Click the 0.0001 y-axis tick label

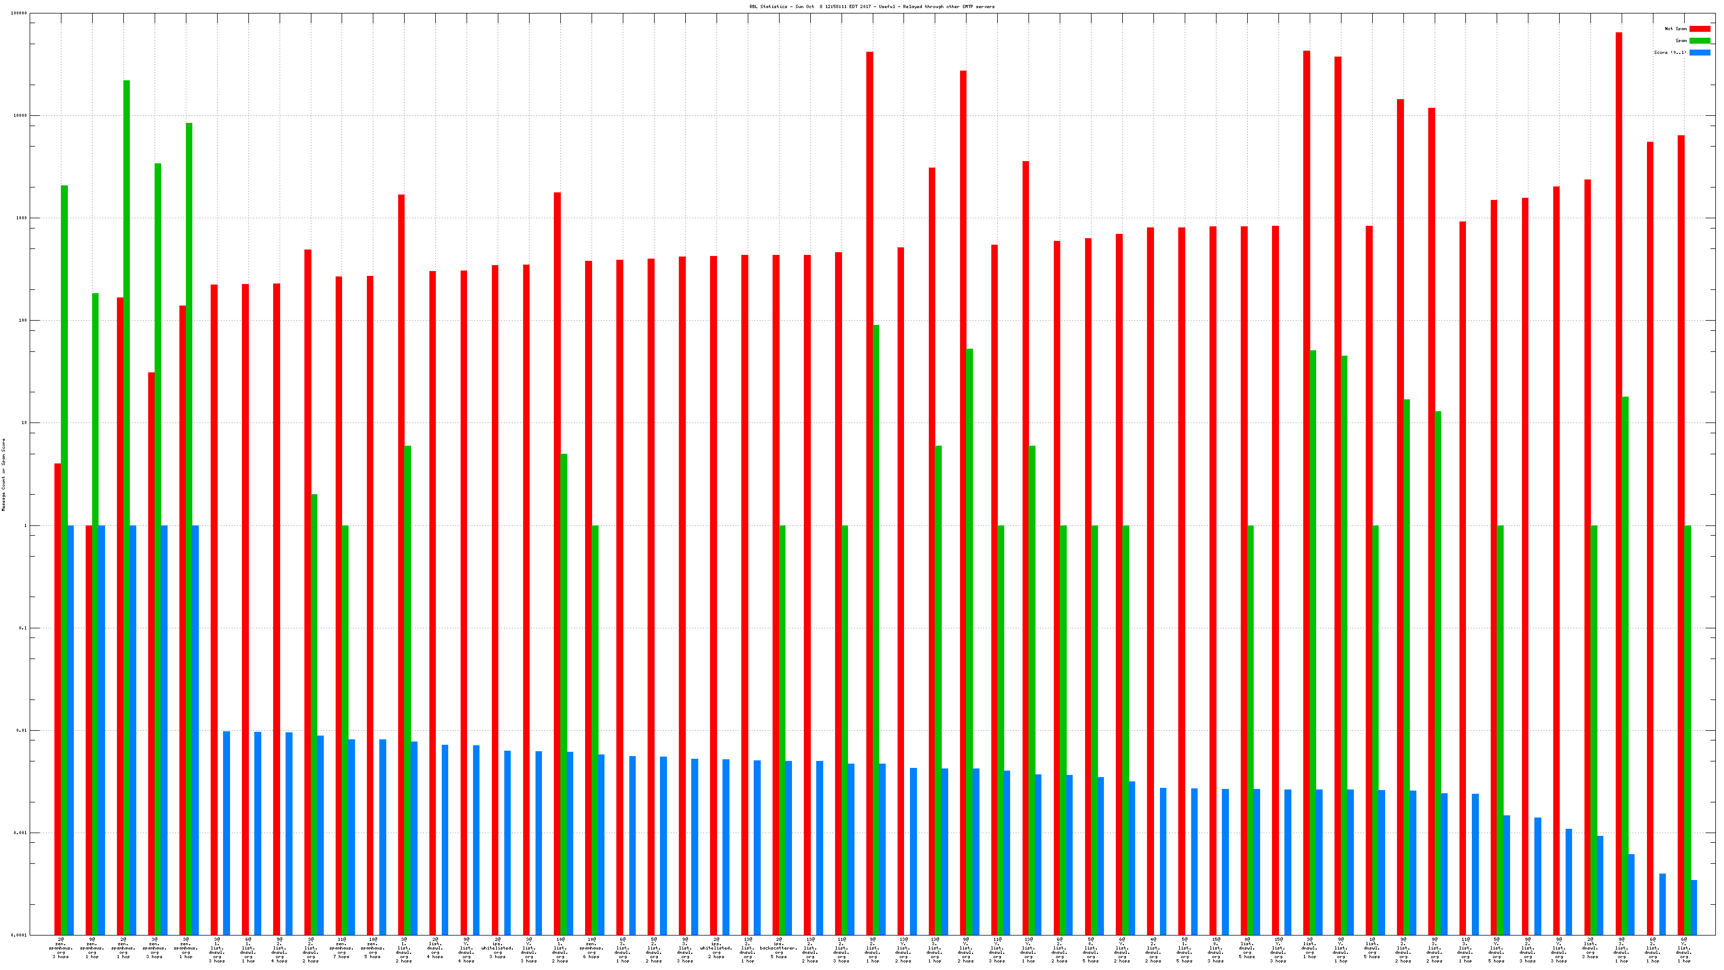click(x=19, y=935)
